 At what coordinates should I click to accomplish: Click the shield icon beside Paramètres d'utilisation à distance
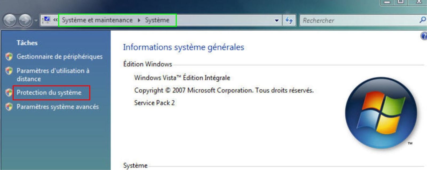[x=9, y=71]
